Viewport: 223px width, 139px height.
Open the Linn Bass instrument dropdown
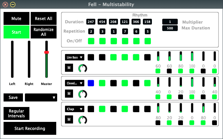tap(74, 57)
